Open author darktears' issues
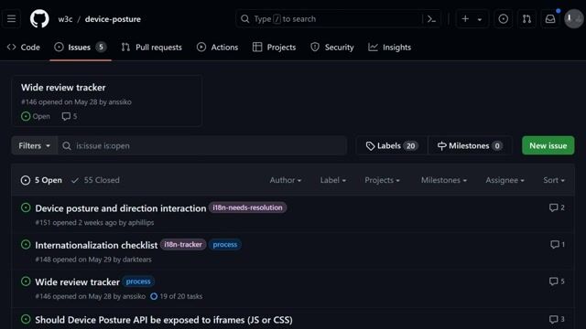586x329 pixels. tap(137, 260)
